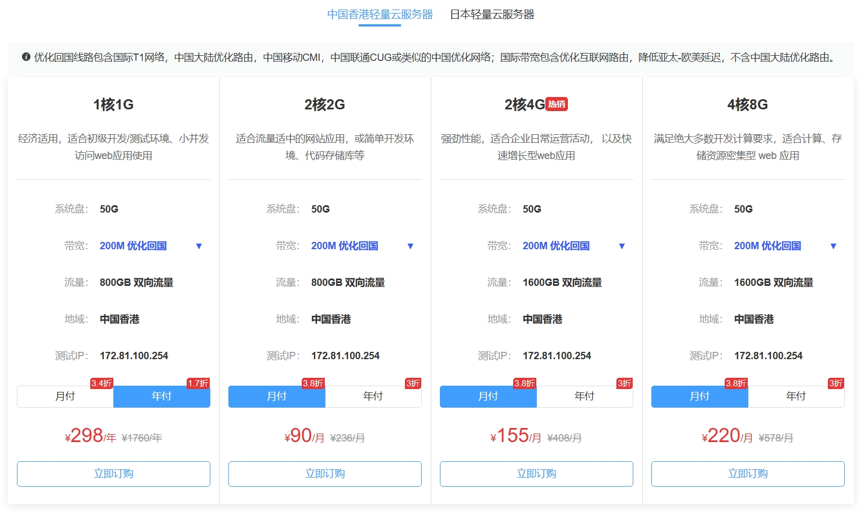Switch 2核2G plan to 年付 billing
The height and width of the screenshot is (521, 860).
(x=373, y=396)
